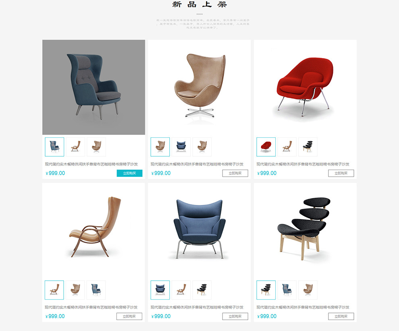Select blue wing chair thumbnail in second card
The image size is (399, 331).
(181, 147)
